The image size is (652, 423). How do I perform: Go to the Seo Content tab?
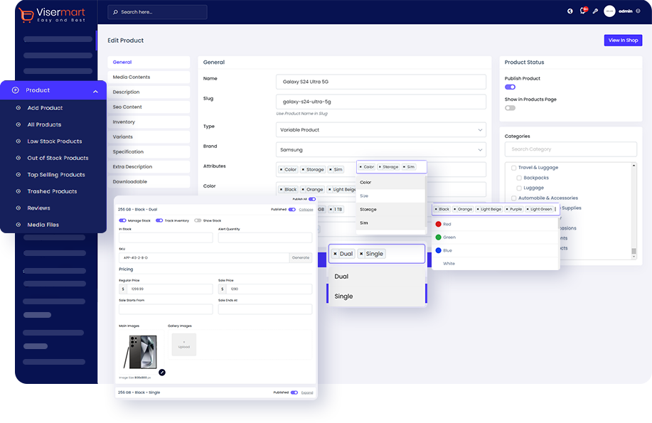coord(149,107)
